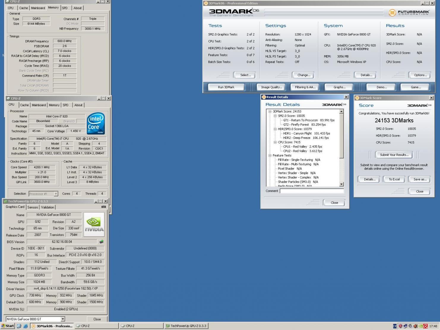This screenshot has height=330, width=440.
Task: Click Game... button
Action: (416, 87)
